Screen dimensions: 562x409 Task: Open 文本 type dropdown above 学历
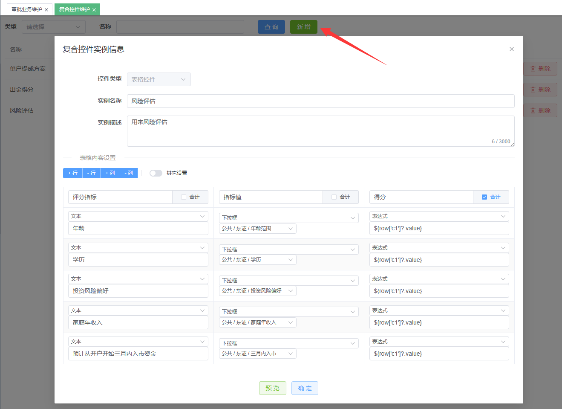[138, 248]
